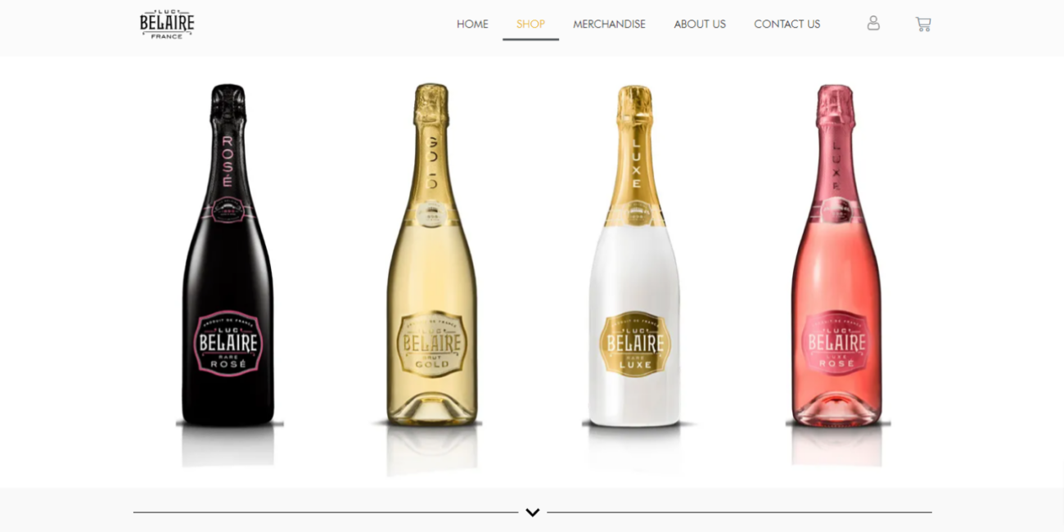The image size is (1064, 532).
Task: Open the MERCHANDISE page link
Action: [609, 24]
